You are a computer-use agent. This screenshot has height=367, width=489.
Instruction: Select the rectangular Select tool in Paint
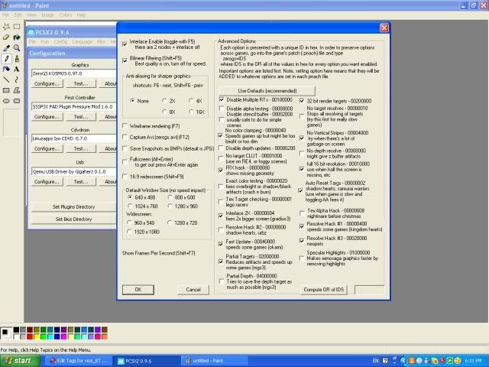point(17,27)
